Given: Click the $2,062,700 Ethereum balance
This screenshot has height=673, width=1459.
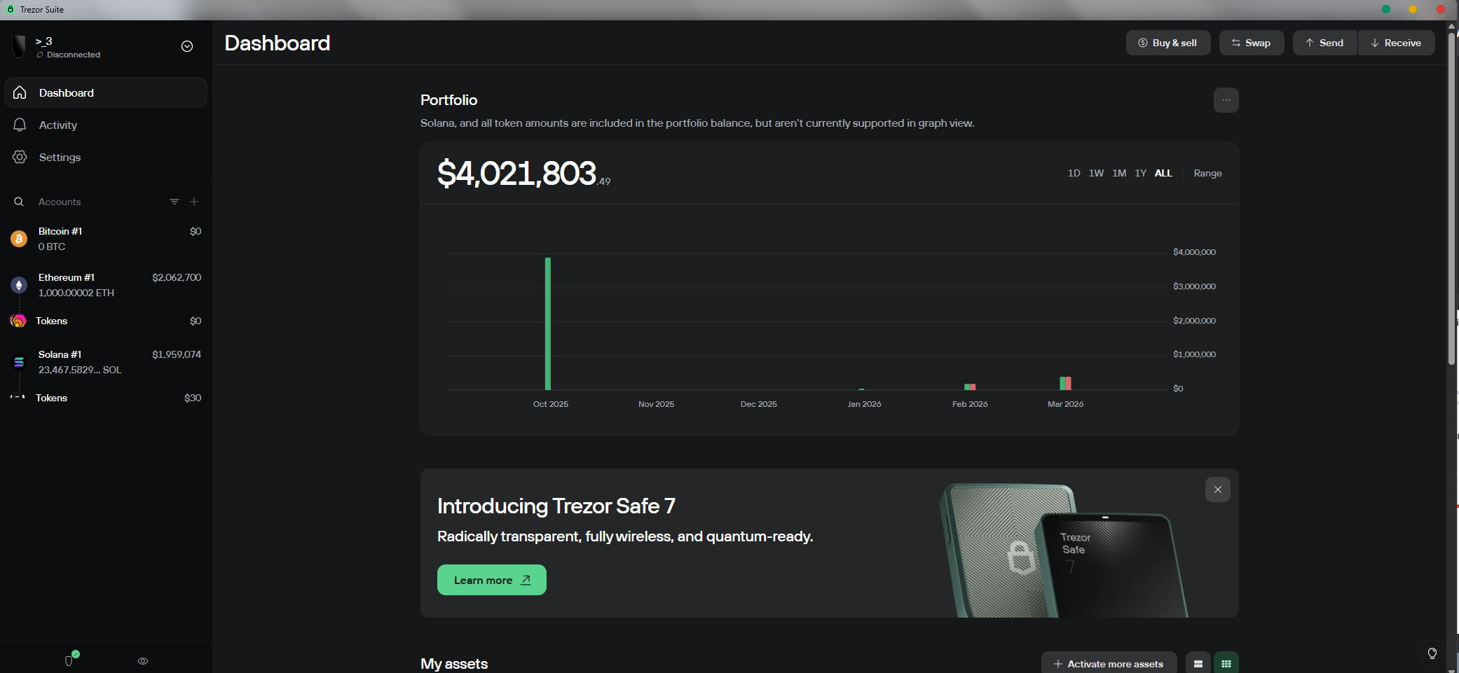Looking at the screenshot, I should pyautogui.click(x=177, y=277).
